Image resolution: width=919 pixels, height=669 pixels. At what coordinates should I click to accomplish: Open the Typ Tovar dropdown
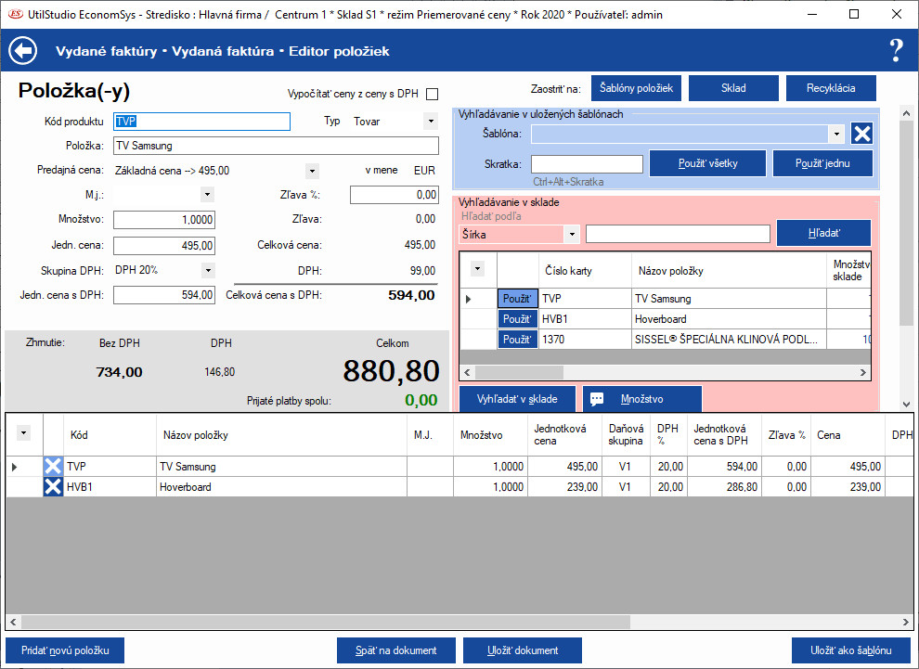click(x=430, y=122)
